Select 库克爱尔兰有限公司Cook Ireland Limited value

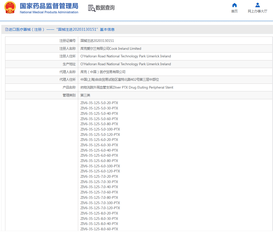pos(111,48)
